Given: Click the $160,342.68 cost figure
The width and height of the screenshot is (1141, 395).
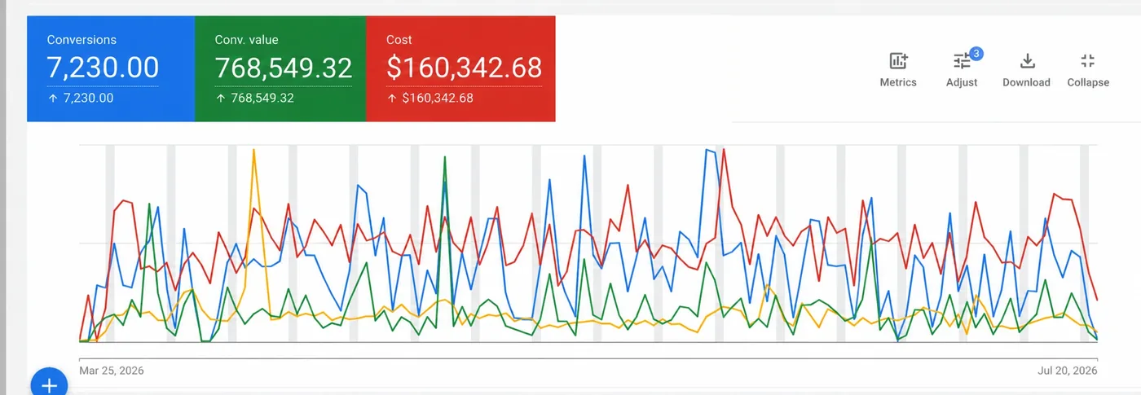Looking at the screenshot, I should [464, 68].
